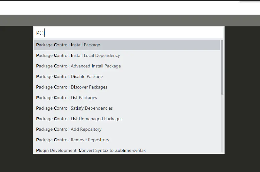The width and height of the screenshot is (260, 172).
Task: Pick Plugin Development: Convert Syntax command
Action: (127, 150)
